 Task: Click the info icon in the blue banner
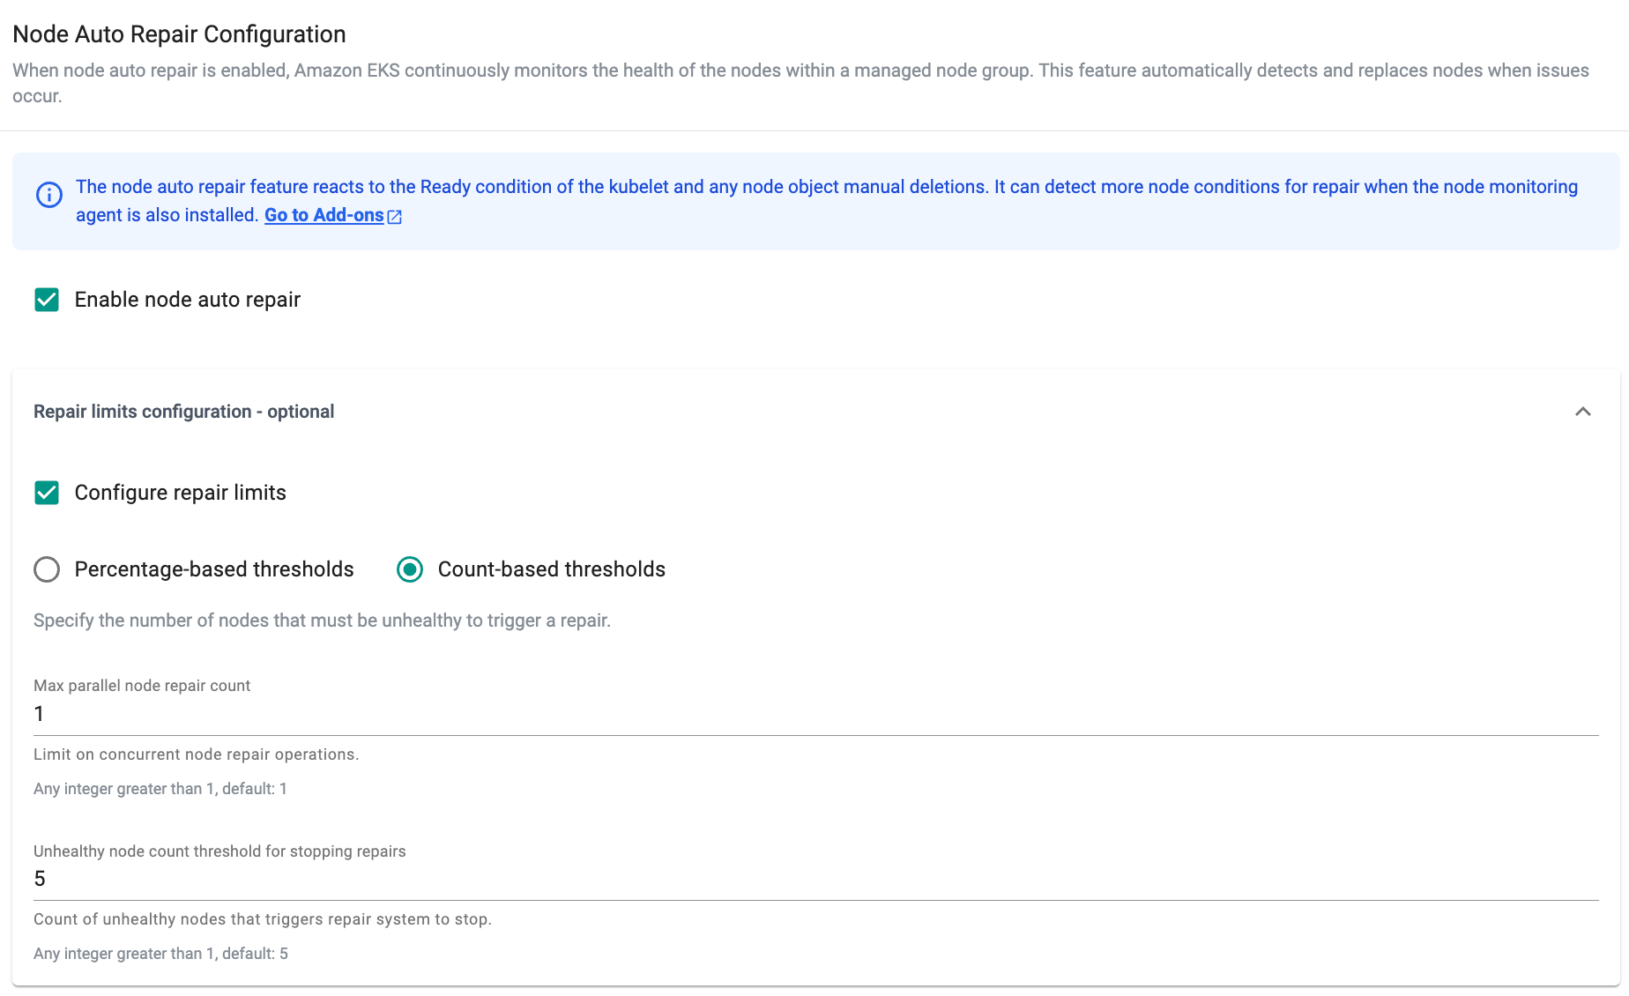[x=49, y=195]
